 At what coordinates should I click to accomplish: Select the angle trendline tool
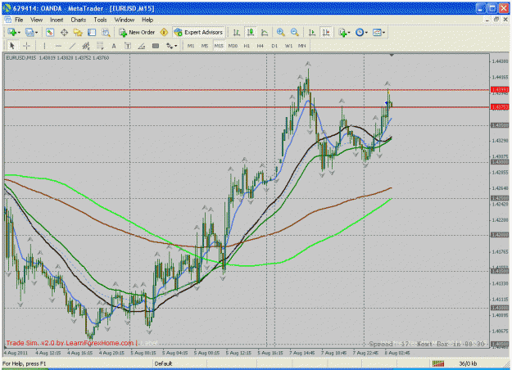[142, 46]
